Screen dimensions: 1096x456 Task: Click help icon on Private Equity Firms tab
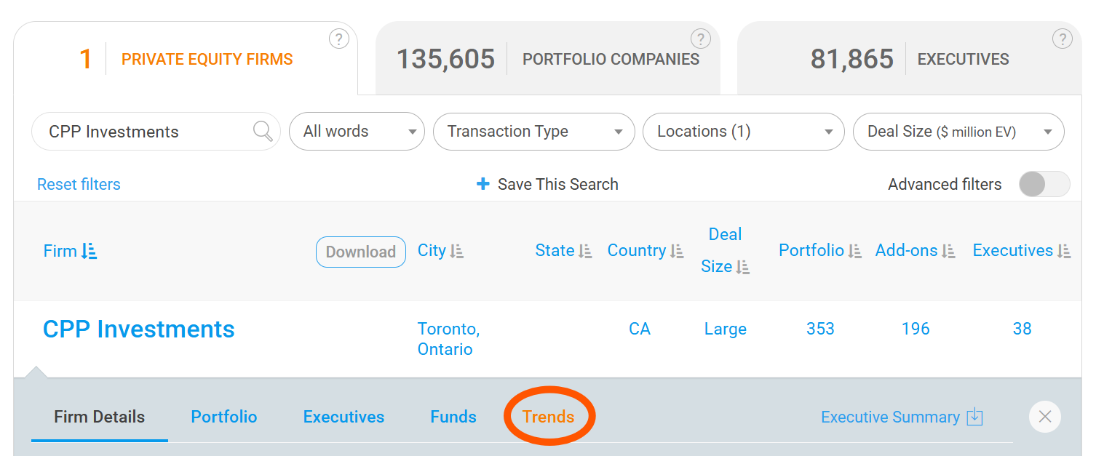(339, 39)
